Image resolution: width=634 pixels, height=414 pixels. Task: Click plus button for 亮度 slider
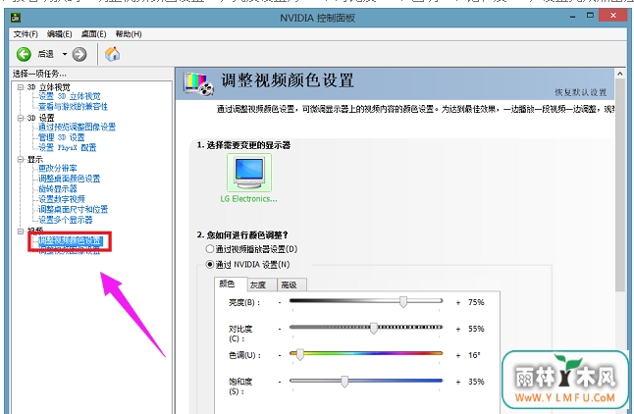point(458,302)
